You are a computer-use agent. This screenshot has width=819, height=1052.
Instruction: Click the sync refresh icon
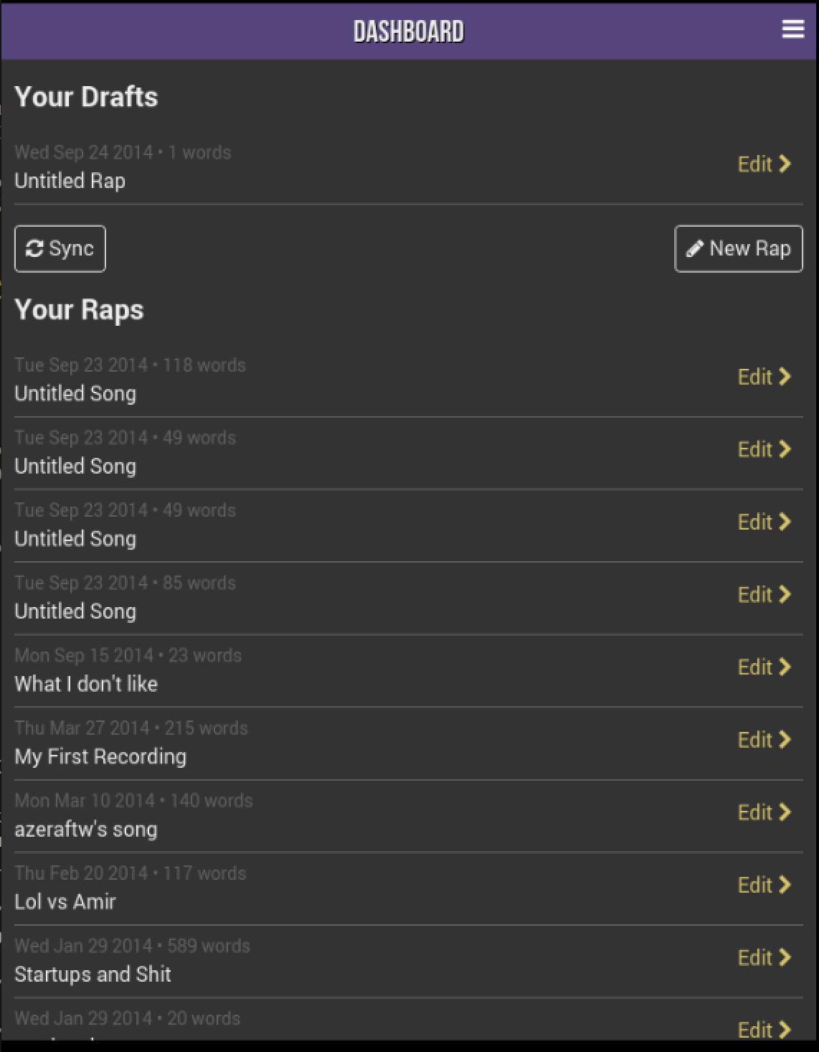[36, 248]
